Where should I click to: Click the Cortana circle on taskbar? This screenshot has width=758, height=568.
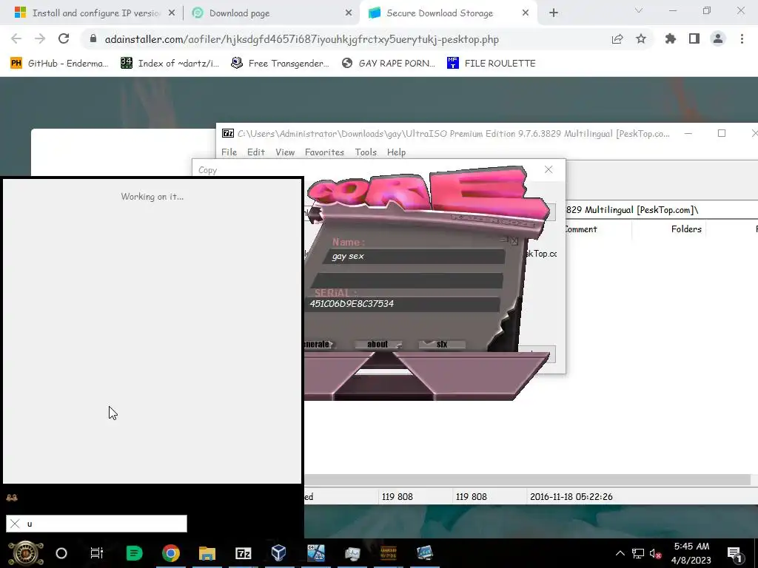[61, 553]
